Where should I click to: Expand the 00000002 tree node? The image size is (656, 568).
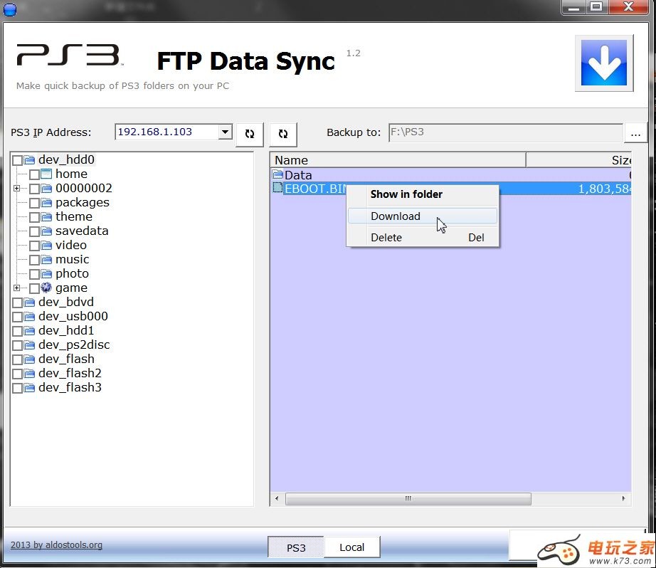pos(16,189)
